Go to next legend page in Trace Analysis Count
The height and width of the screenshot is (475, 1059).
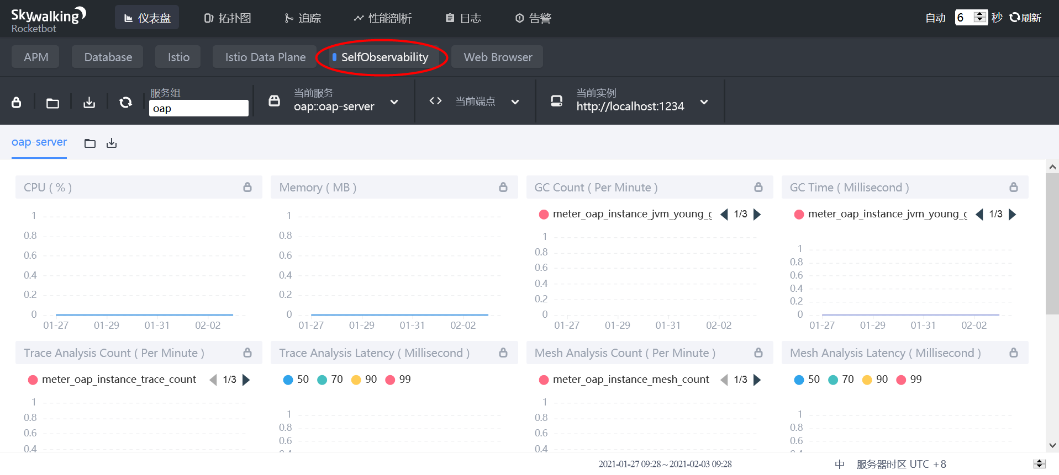(x=246, y=380)
